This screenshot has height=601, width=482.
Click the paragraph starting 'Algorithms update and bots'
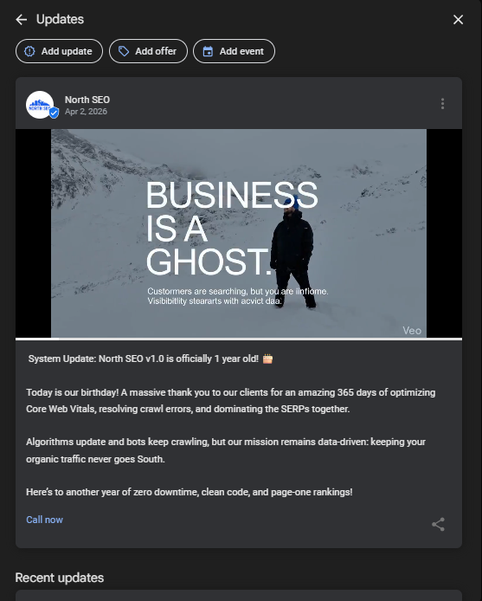[226, 450]
